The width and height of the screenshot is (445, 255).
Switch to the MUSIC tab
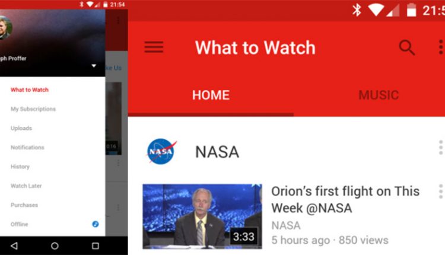click(379, 95)
